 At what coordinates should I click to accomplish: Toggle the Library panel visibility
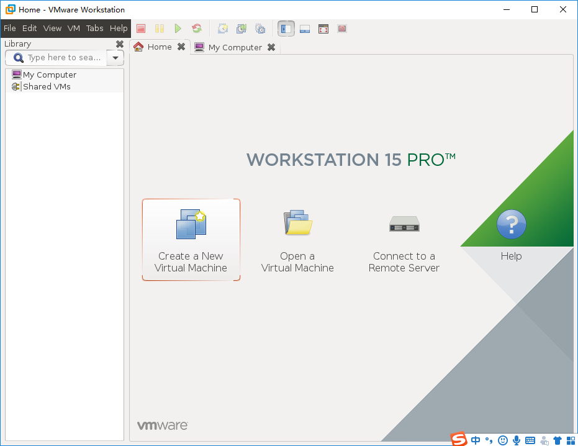tap(286, 29)
